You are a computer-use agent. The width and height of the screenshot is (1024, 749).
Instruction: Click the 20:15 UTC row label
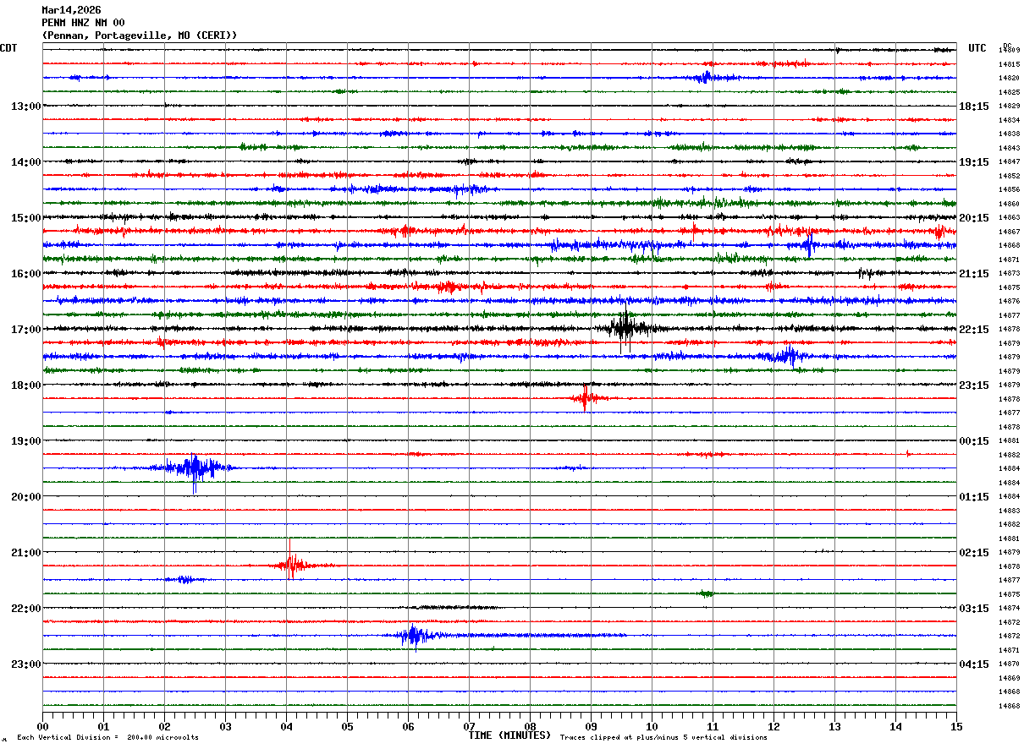pos(974,218)
